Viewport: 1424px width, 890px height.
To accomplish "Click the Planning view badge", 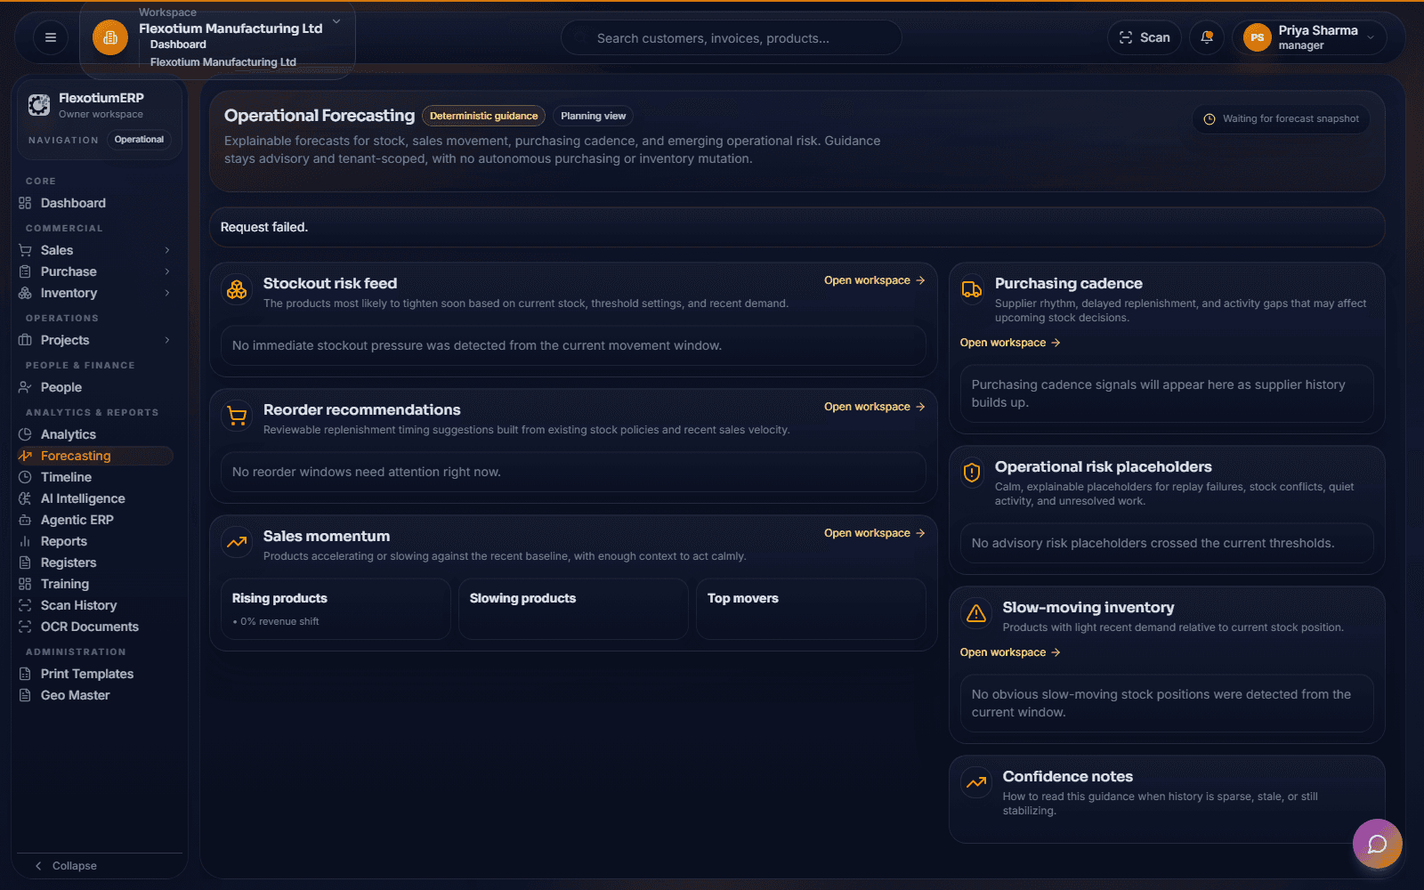I will tap(594, 116).
